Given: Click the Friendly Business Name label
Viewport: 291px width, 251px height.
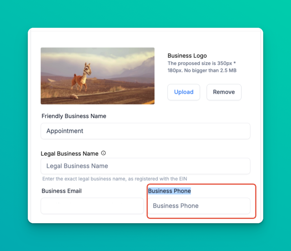Looking at the screenshot, I should click(74, 116).
